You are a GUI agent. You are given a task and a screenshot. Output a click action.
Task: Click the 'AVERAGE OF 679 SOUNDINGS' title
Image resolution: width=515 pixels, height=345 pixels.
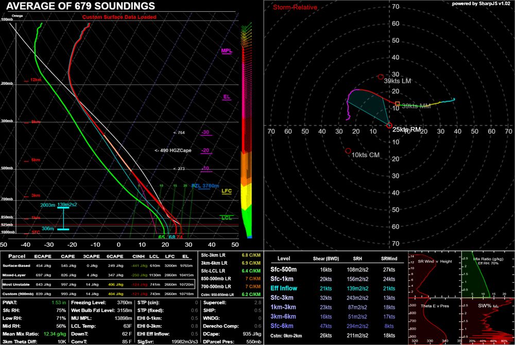[x=80, y=6]
